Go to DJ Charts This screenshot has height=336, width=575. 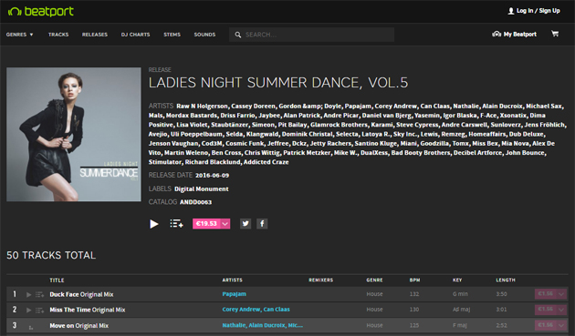(x=135, y=35)
